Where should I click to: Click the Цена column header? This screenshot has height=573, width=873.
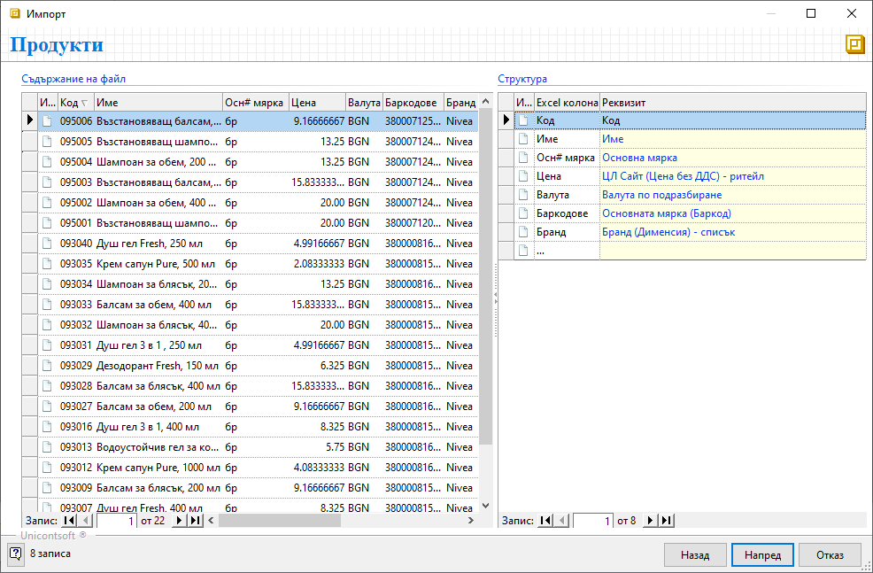click(316, 103)
